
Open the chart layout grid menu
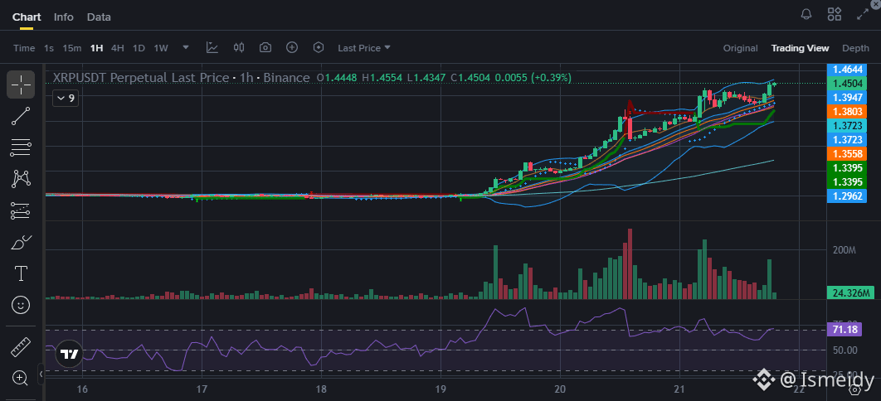(x=835, y=15)
